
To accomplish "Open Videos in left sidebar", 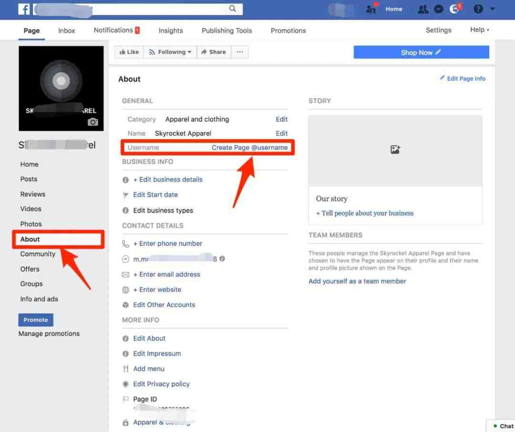I will click(x=31, y=209).
